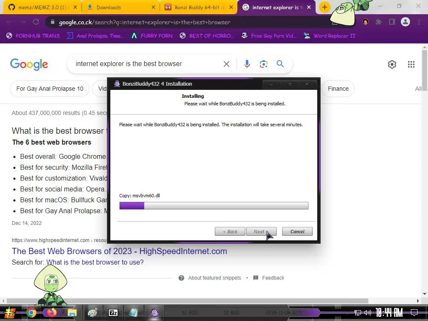Image resolution: width=428 pixels, height=321 pixels.
Task: Open File Explorer from the taskbar
Action: tap(72, 313)
